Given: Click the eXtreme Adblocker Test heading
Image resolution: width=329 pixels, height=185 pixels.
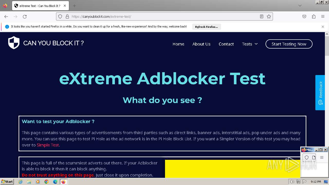Looking at the screenshot, I should (x=162, y=79).
